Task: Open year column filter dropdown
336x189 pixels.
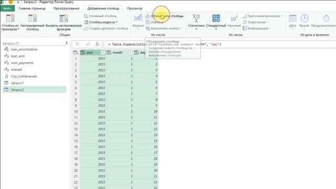Action: point(103,52)
